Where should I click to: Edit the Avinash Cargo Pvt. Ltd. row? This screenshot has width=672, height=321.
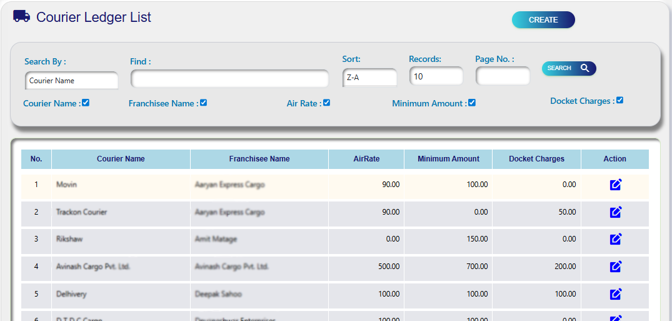615,267
